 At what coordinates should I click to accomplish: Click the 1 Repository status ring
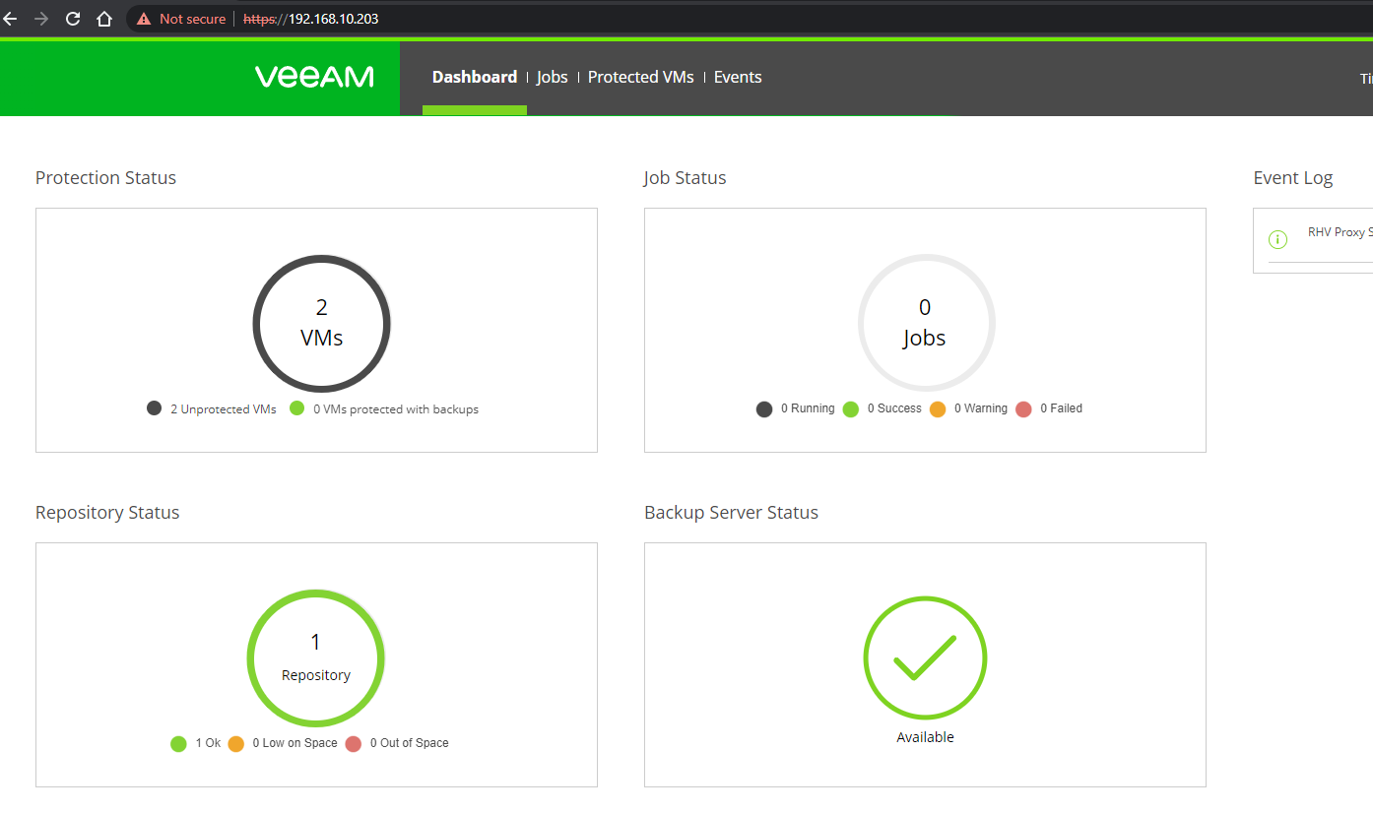[315, 657]
